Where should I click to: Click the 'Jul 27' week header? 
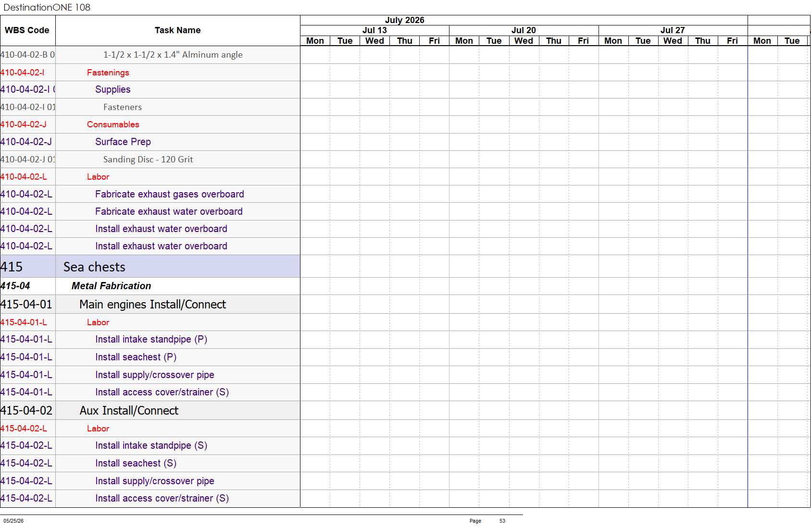point(673,30)
